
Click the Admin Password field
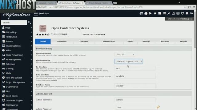[x=135, y=107]
